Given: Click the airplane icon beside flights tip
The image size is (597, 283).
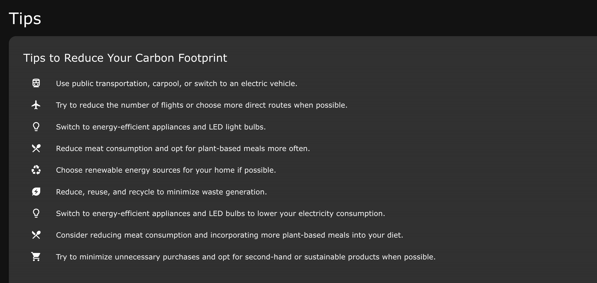Looking at the screenshot, I should [36, 105].
